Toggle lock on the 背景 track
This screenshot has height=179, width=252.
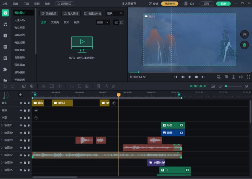(x=25, y=110)
